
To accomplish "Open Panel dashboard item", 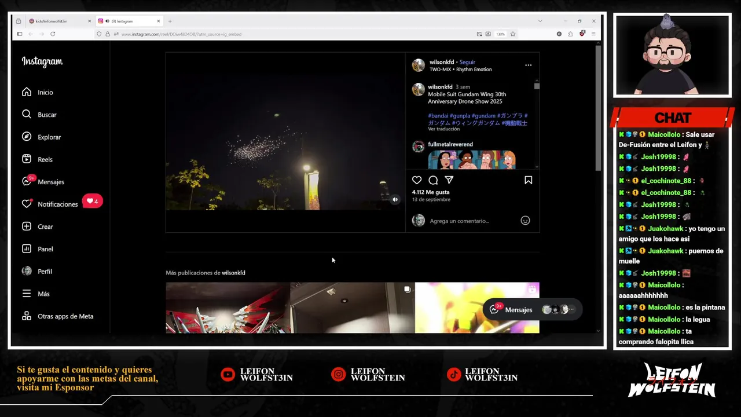I will click(x=38, y=249).
